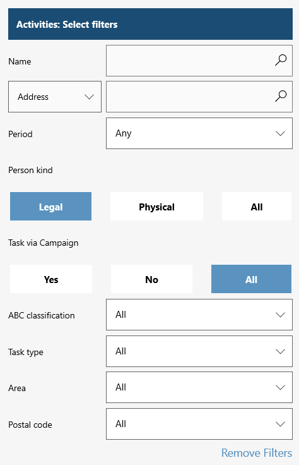Click the chevron arrow of Postal code

click(280, 424)
